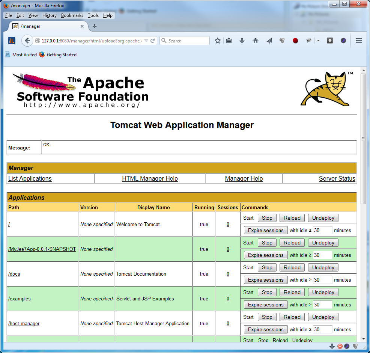The height and width of the screenshot is (353, 370).
Task: Reload the page with the refresh icon
Action: pyautogui.click(x=153, y=41)
